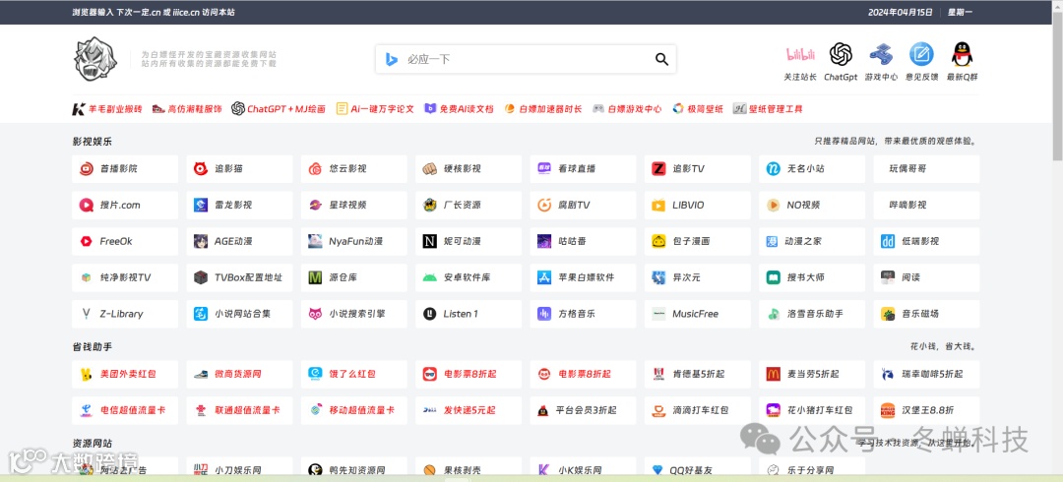Open the 极简壁纸 link
Viewport: 1063px width, 482px height.
coord(698,108)
